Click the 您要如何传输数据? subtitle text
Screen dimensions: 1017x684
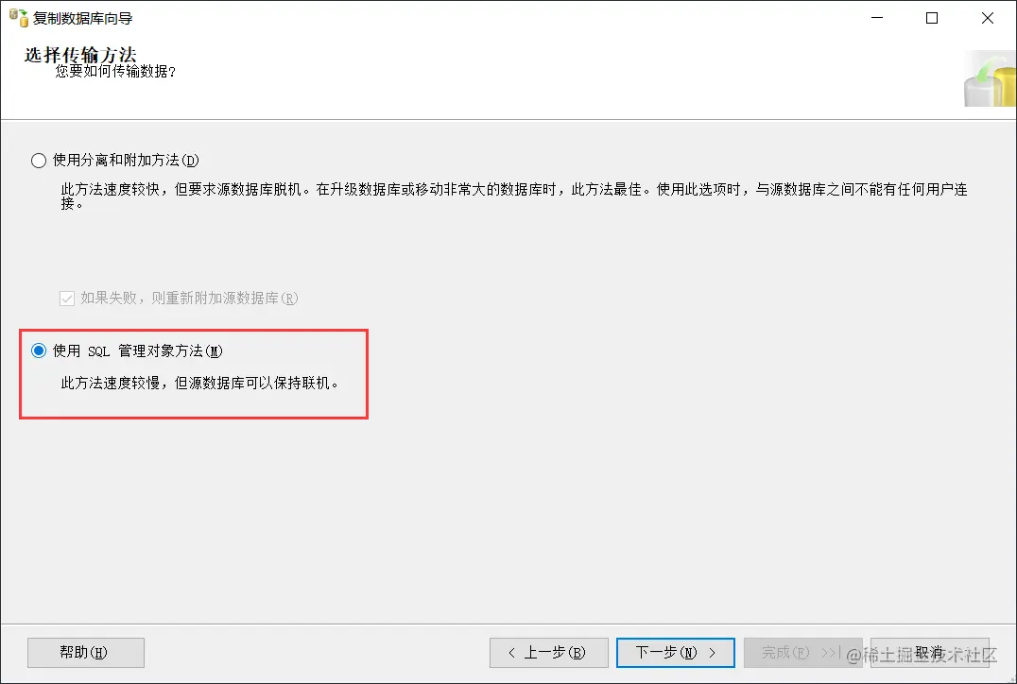[x=115, y=71]
